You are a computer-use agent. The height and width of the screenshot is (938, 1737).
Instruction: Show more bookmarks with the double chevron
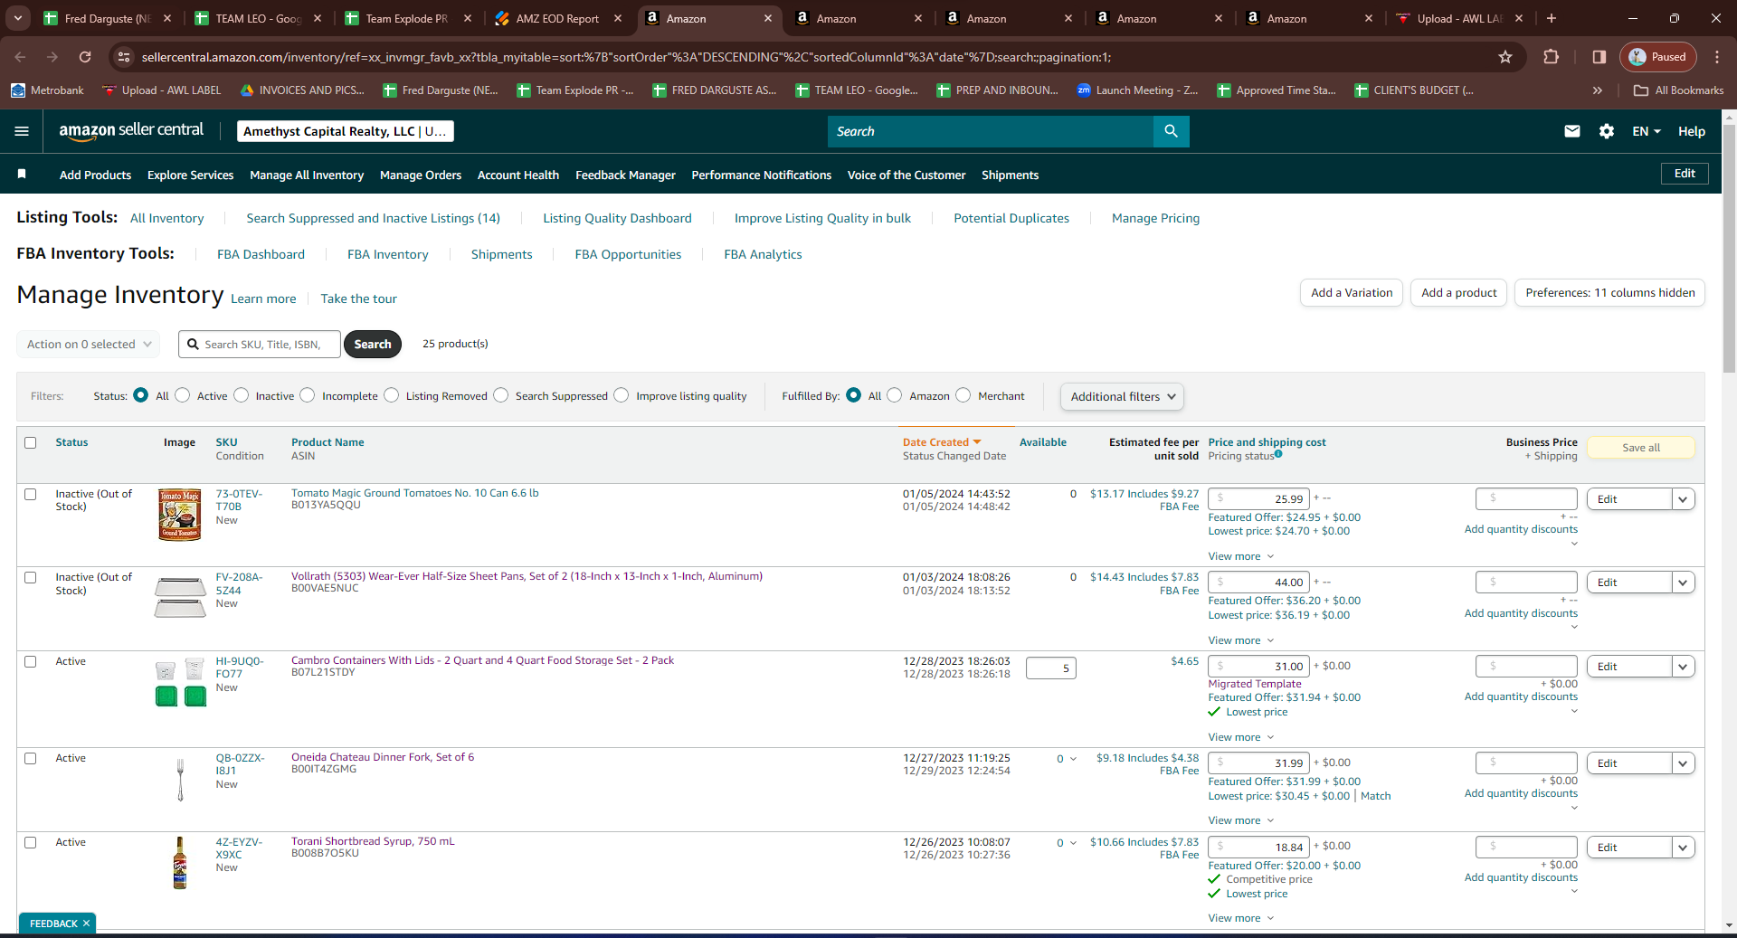[x=1598, y=90]
